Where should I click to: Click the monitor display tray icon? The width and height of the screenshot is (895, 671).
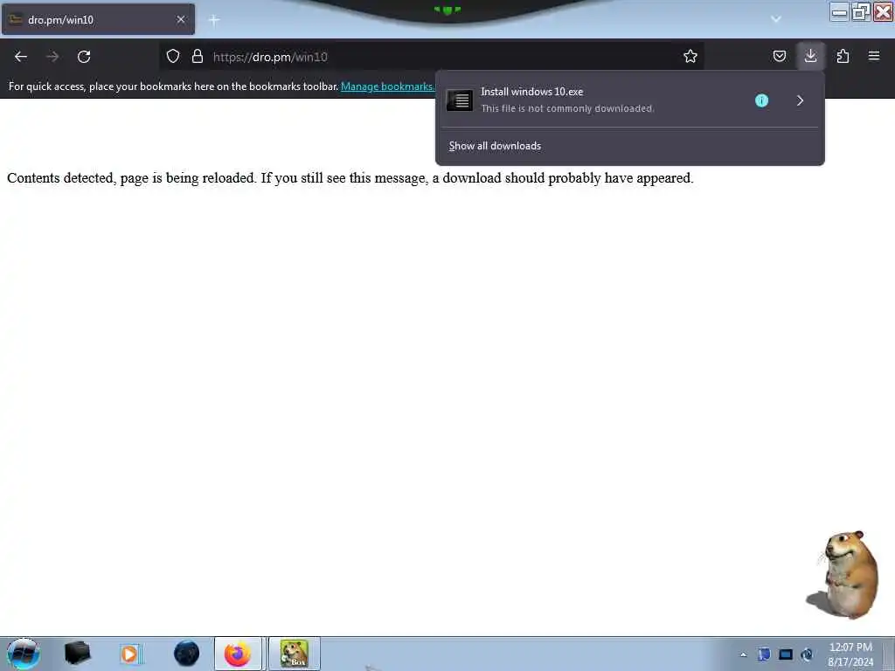[x=786, y=654]
